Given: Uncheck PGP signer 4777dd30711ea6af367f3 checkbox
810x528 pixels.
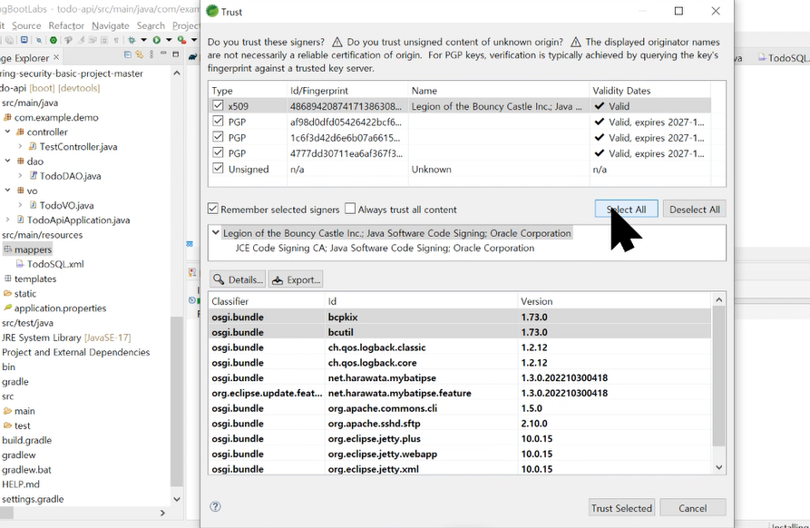Looking at the screenshot, I should click(x=218, y=153).
